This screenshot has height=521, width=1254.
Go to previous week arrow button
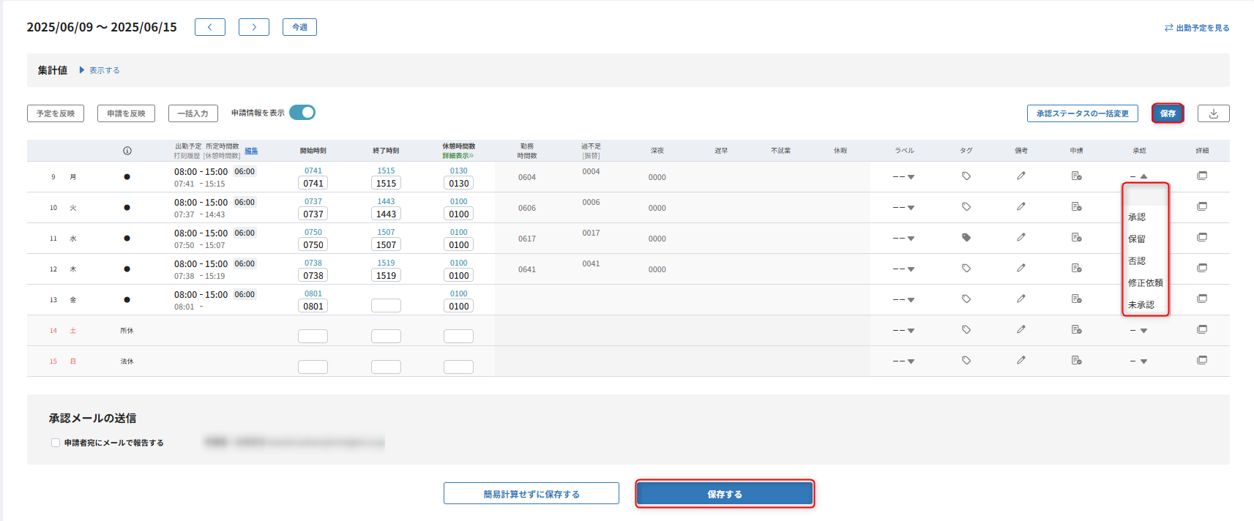click(210, 27)
